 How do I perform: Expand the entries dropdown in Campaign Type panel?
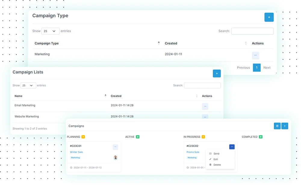[x=50, y=31]
